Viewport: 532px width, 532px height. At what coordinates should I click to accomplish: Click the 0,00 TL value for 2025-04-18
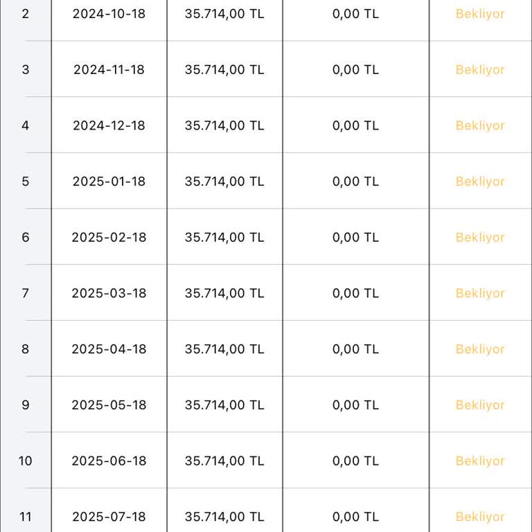pyautogui.click(x=355, y=349)
